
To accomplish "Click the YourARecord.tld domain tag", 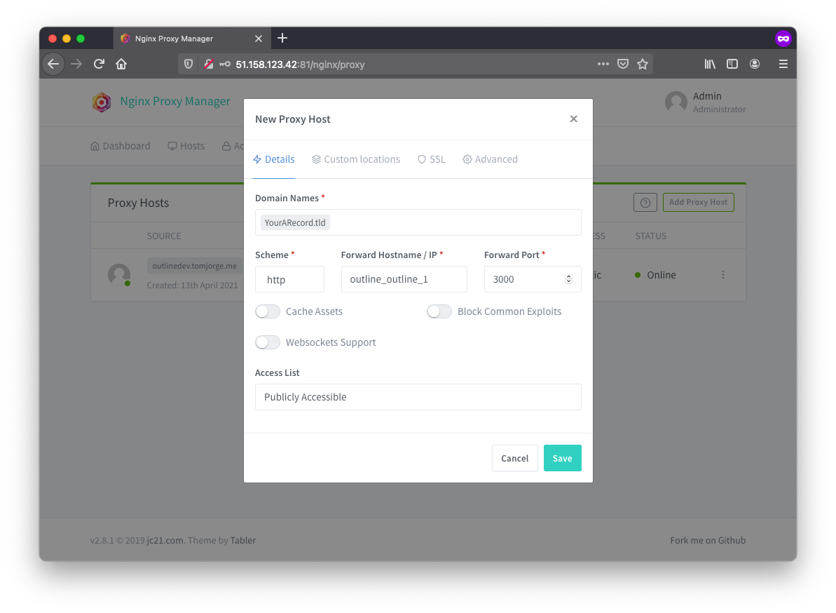I will click(295, 222).
